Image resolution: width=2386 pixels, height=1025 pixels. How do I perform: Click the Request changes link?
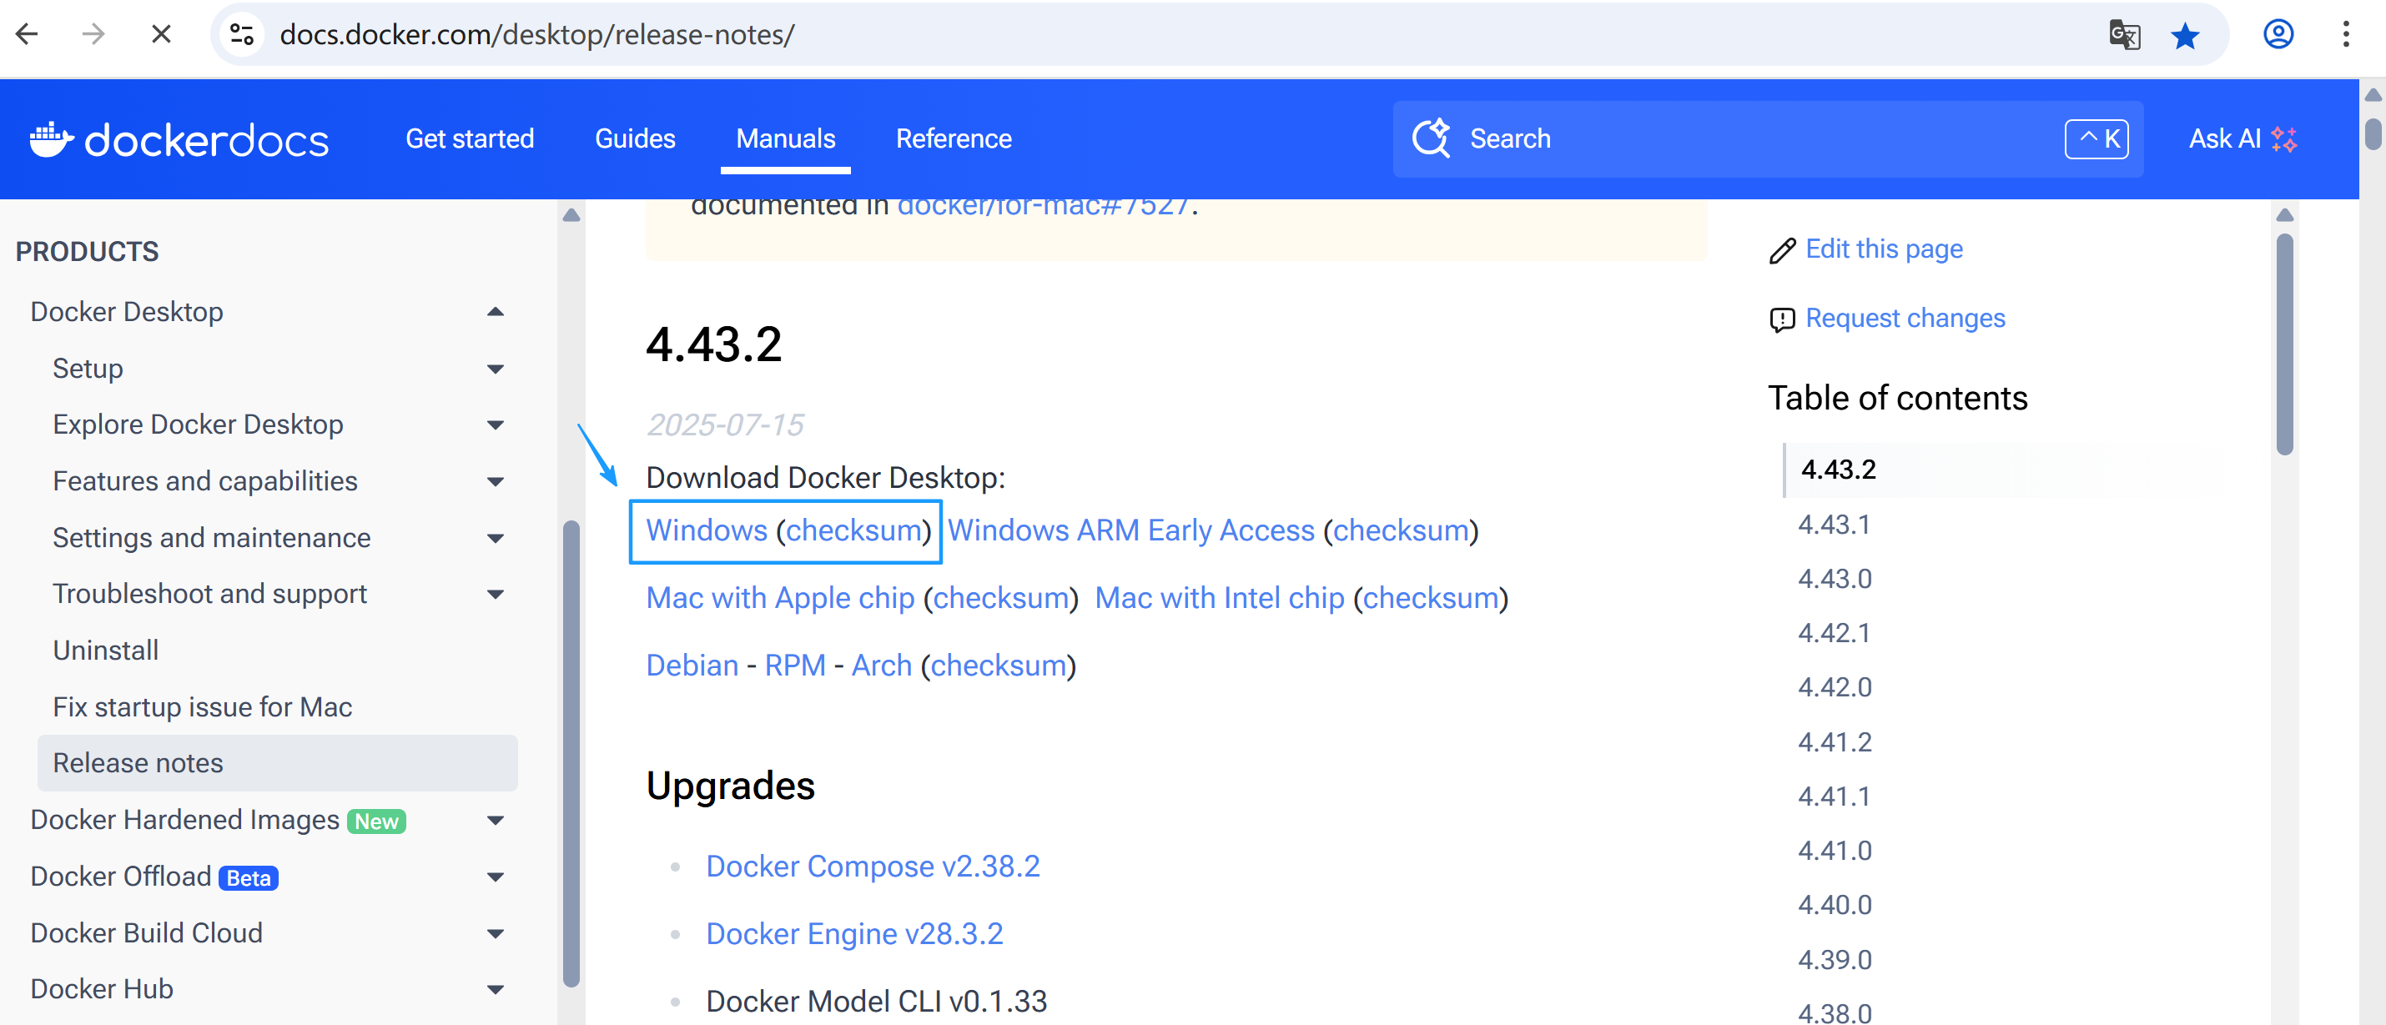coord(1905,319)
